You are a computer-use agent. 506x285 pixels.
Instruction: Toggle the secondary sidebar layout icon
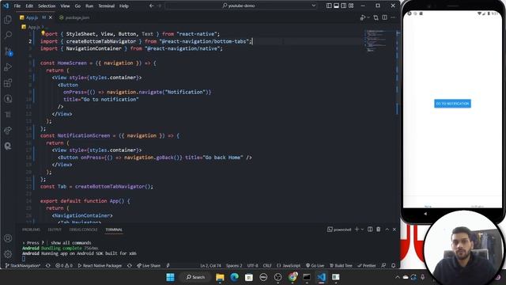(x=344, y=6)
